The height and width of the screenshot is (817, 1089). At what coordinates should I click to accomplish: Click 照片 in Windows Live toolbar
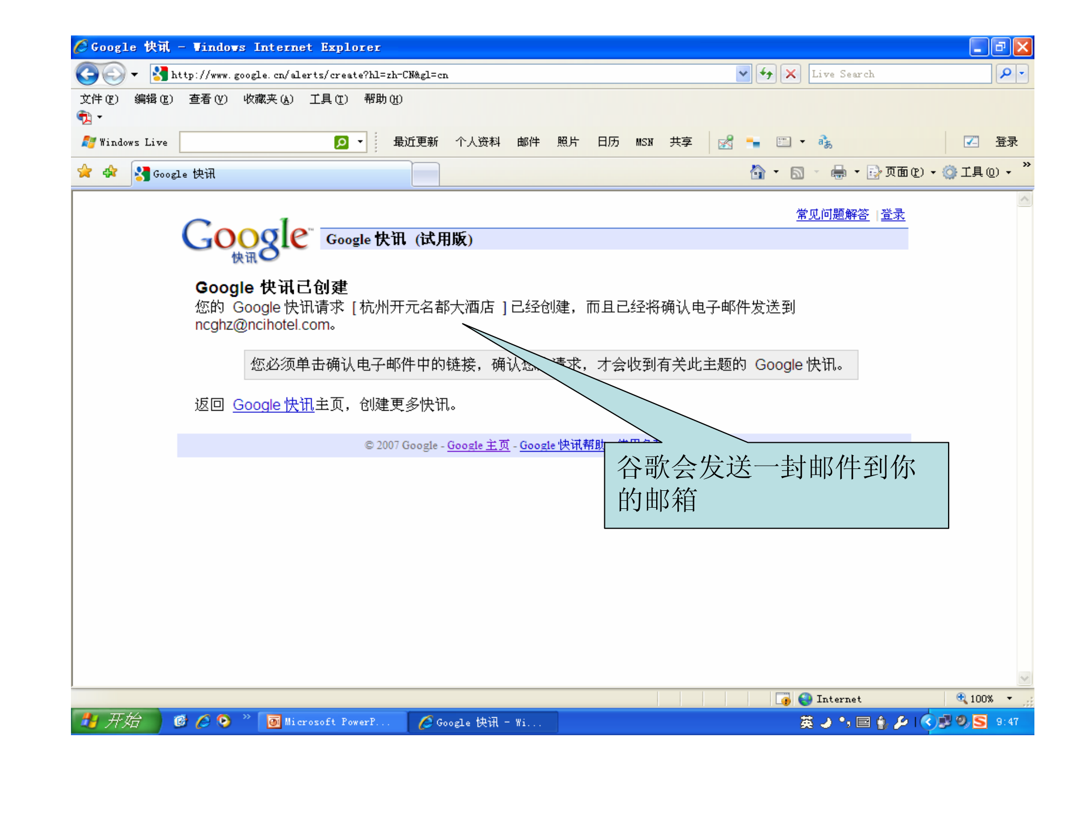(568, 142)
